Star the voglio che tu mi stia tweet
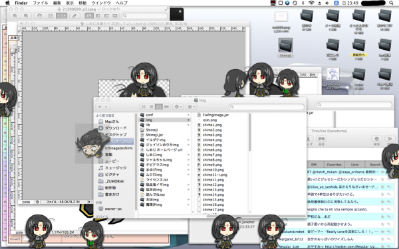This screenshot has height=249, width=399. [382, 209]
